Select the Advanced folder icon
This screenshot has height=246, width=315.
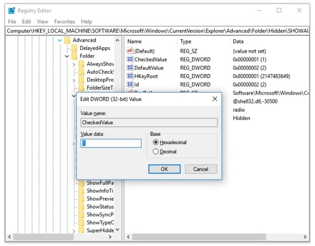[67, 40]
